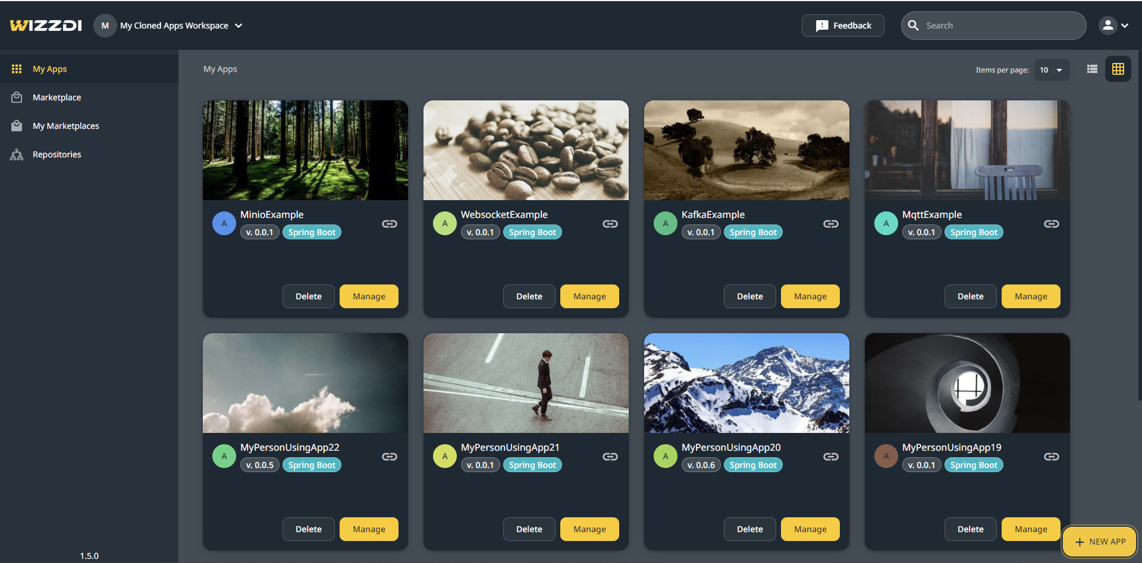Viewport: 1142px width, 563px height.
Task: Create a new app with NEW APP button
Action: pyautogui.click(x=1099, y=542)
